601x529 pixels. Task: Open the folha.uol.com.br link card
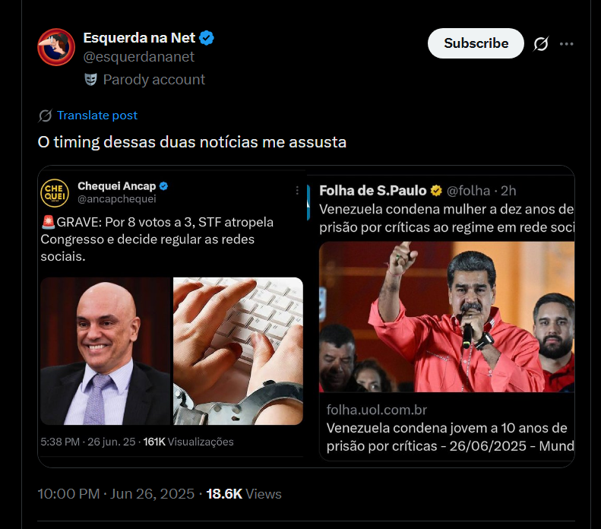(447, 426)
